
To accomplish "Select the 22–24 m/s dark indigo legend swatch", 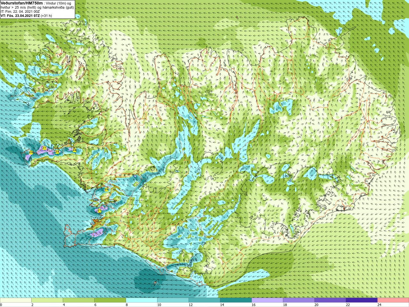I will (362, 300).
